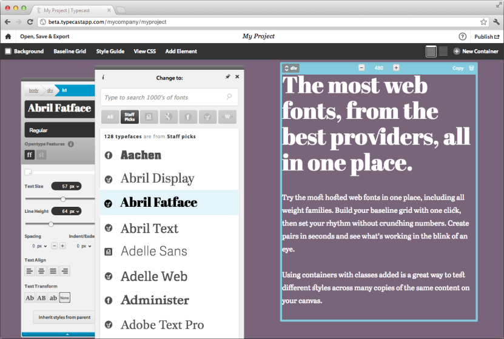This screenshot has width=504, height=339.
Task: Click the Publish button
Action: click(x=486, y=36)
